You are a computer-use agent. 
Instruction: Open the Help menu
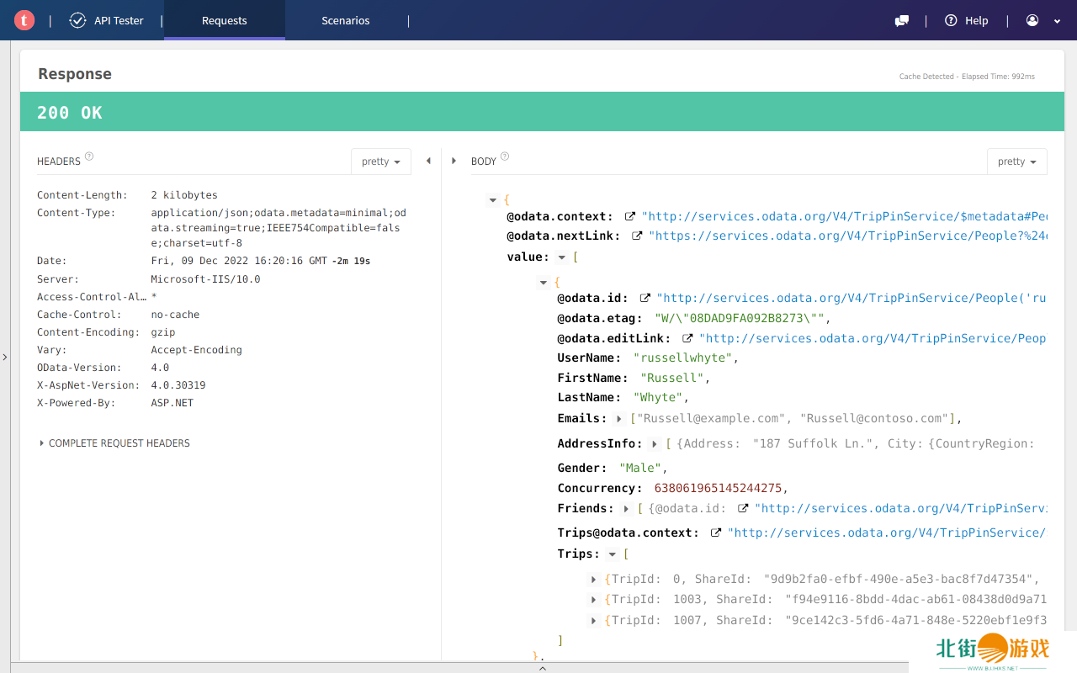967,21
